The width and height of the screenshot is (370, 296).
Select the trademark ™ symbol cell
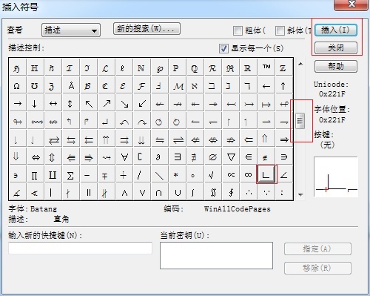coord(266,68)
